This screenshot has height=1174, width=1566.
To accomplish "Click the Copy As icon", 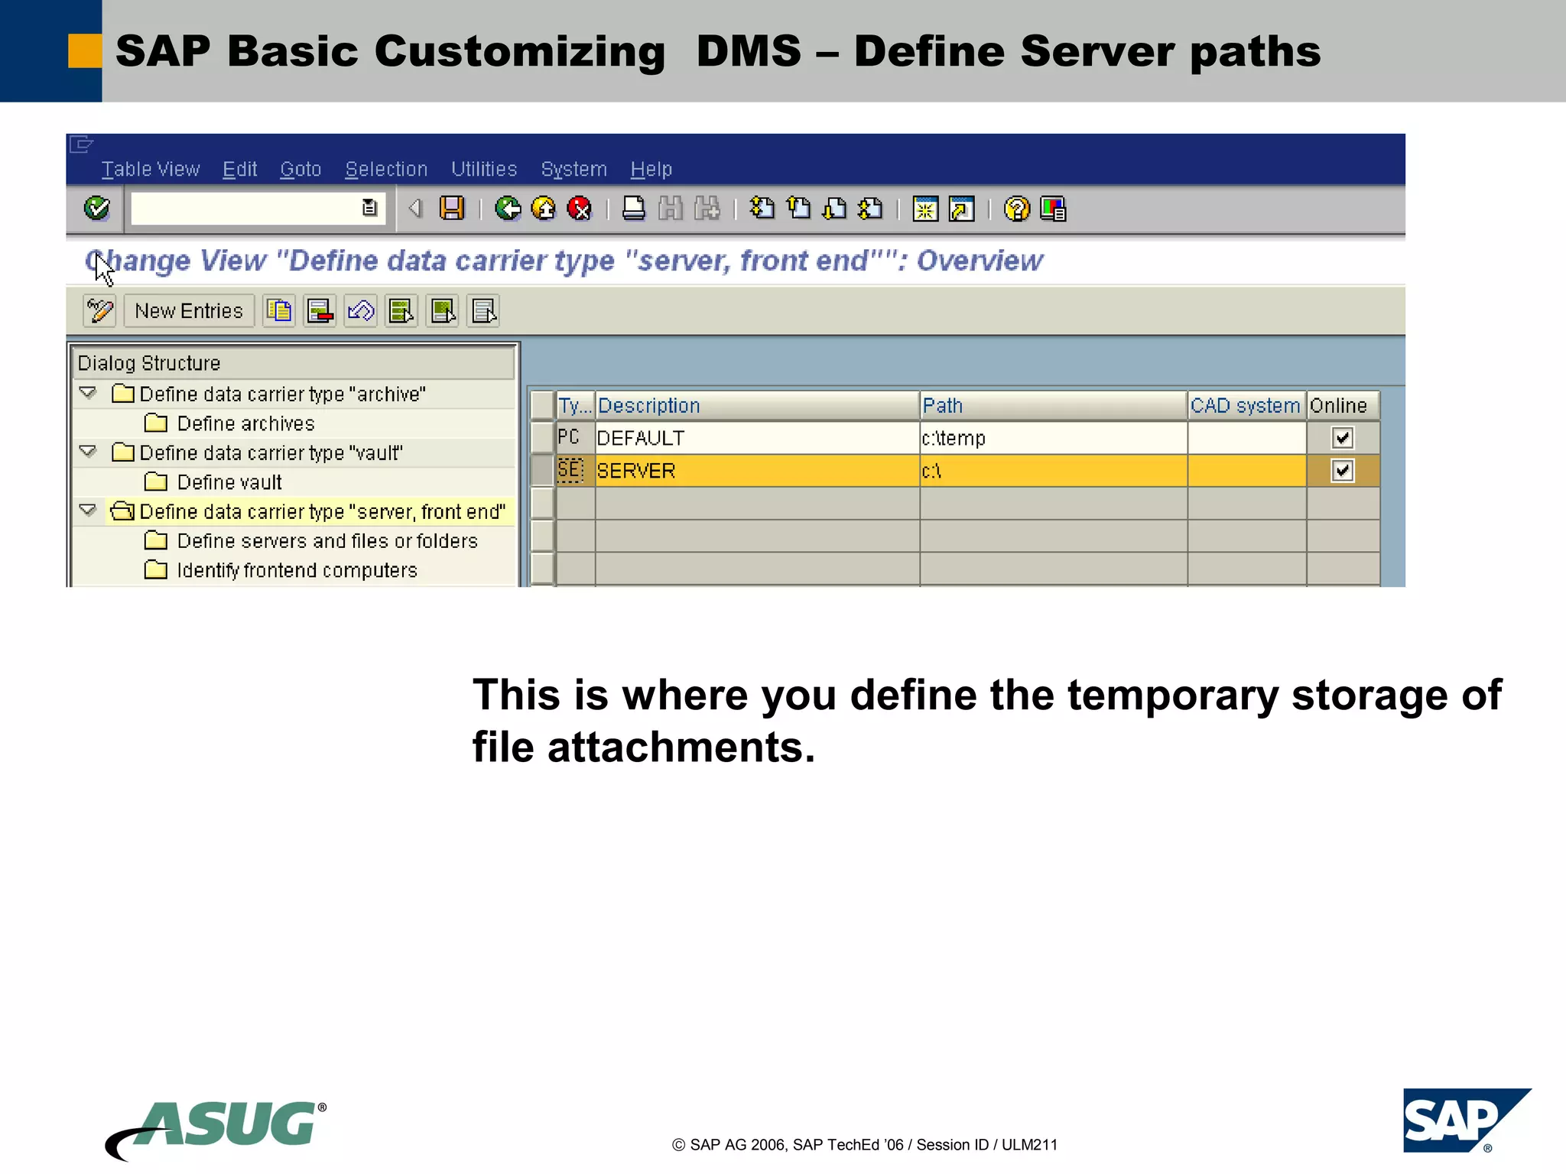I will [x=279, y=311].
